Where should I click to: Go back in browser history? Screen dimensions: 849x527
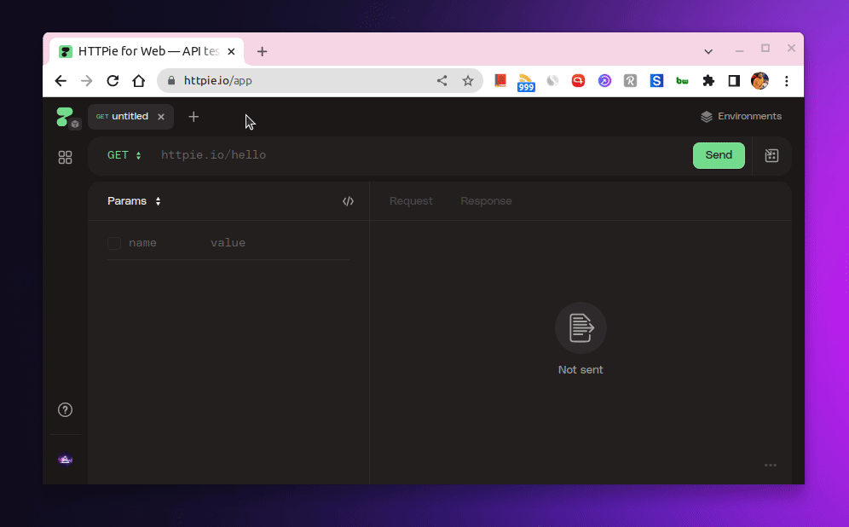pyautogui.click(x=61, y=81)
